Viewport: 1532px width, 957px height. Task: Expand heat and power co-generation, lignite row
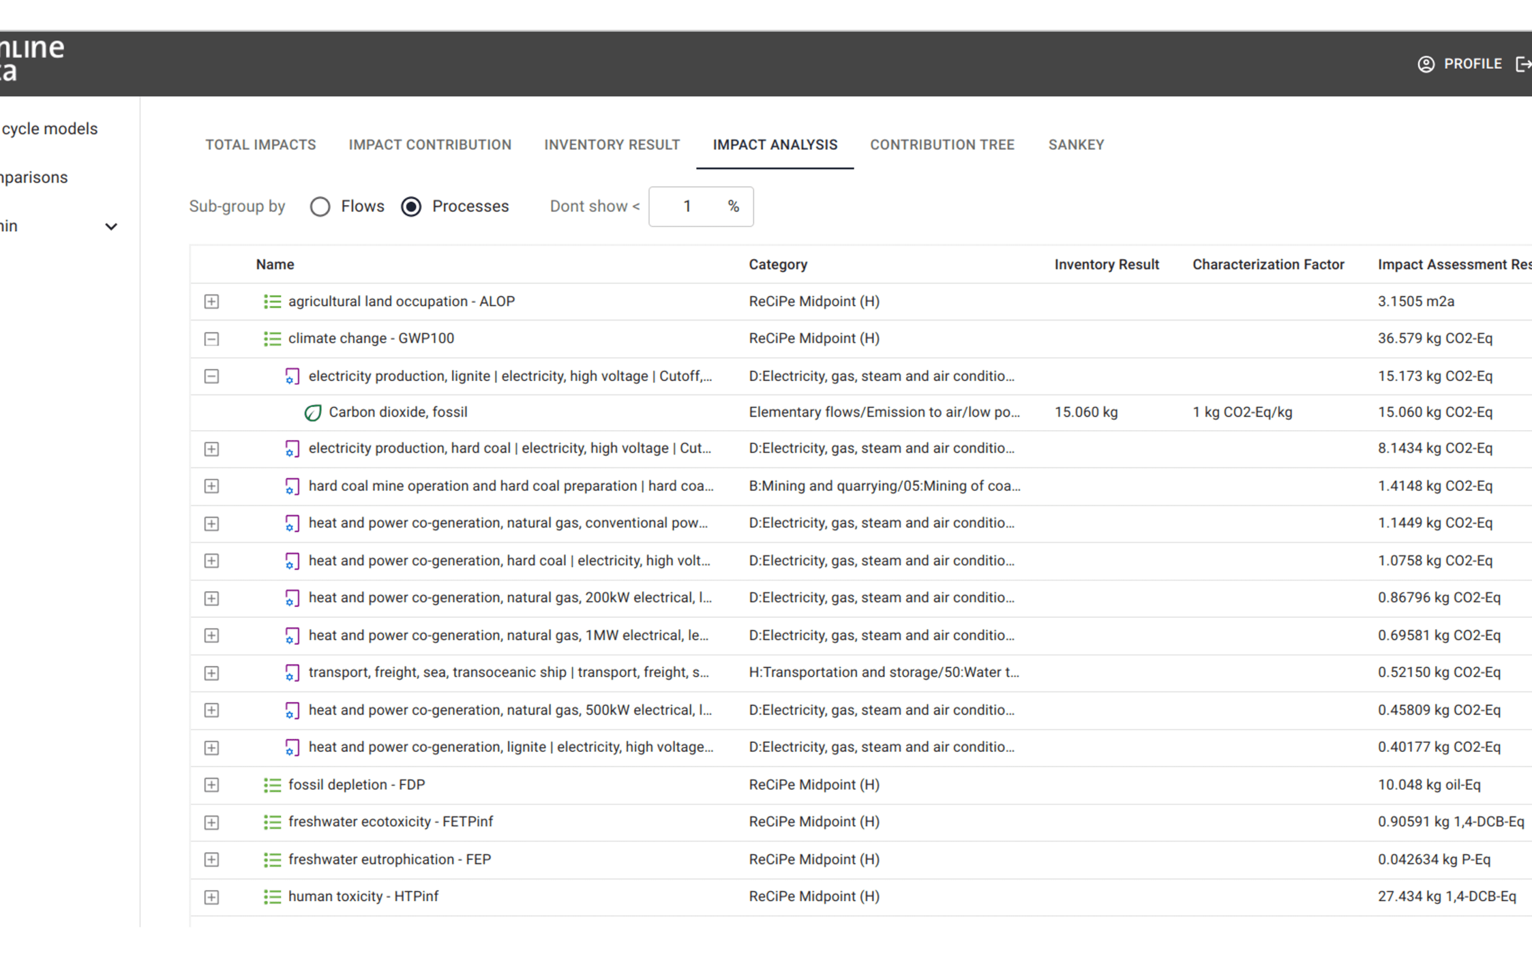(x=211, y=748)
